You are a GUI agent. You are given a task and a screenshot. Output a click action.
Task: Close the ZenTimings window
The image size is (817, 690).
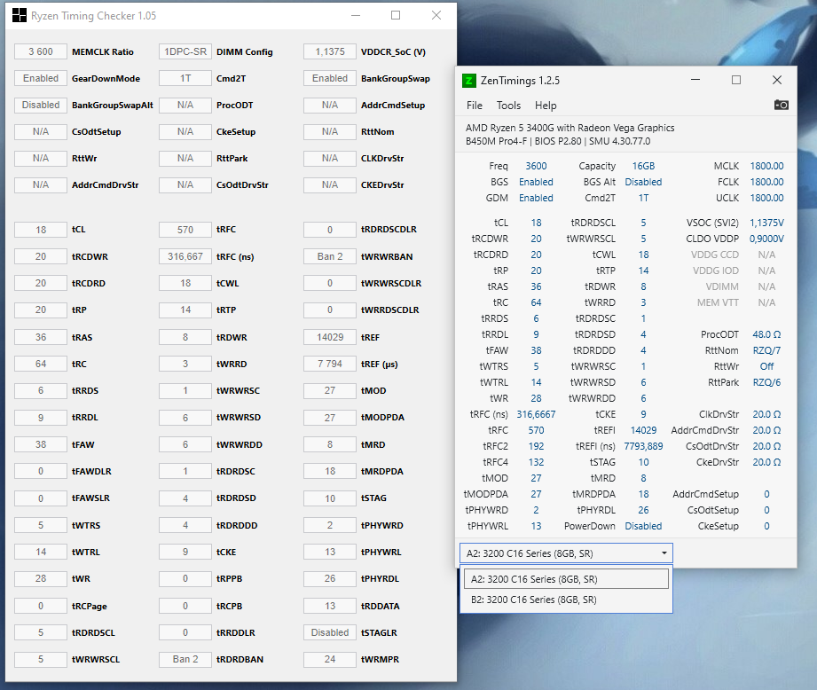pyautogui.click(x=777, y=80)
